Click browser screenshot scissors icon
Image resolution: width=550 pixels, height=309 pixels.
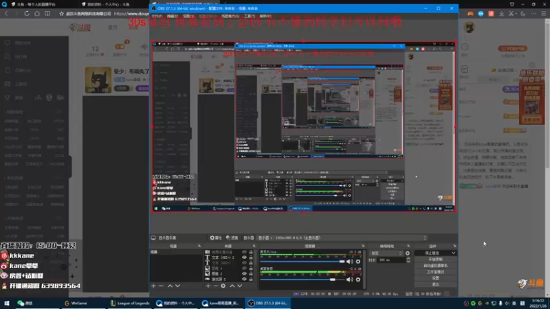coord(511,14)
